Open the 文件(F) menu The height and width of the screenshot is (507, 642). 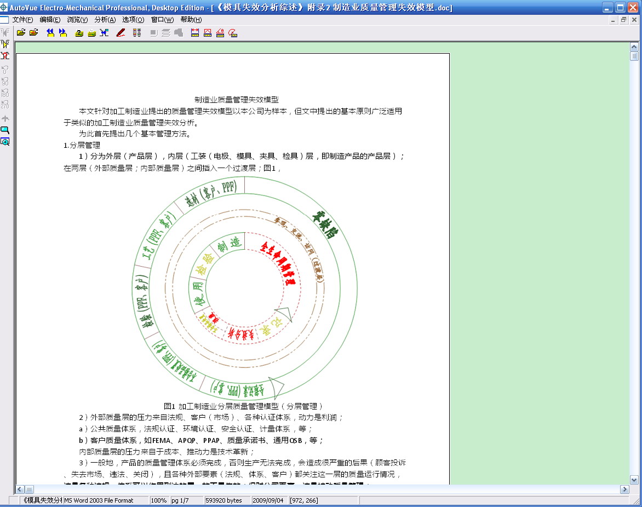click(22, 20)
